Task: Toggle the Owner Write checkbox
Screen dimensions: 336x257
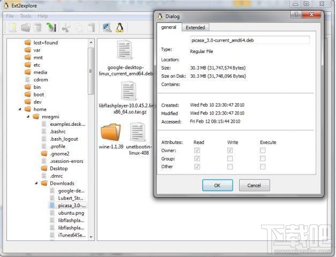Action: (230, 150)
